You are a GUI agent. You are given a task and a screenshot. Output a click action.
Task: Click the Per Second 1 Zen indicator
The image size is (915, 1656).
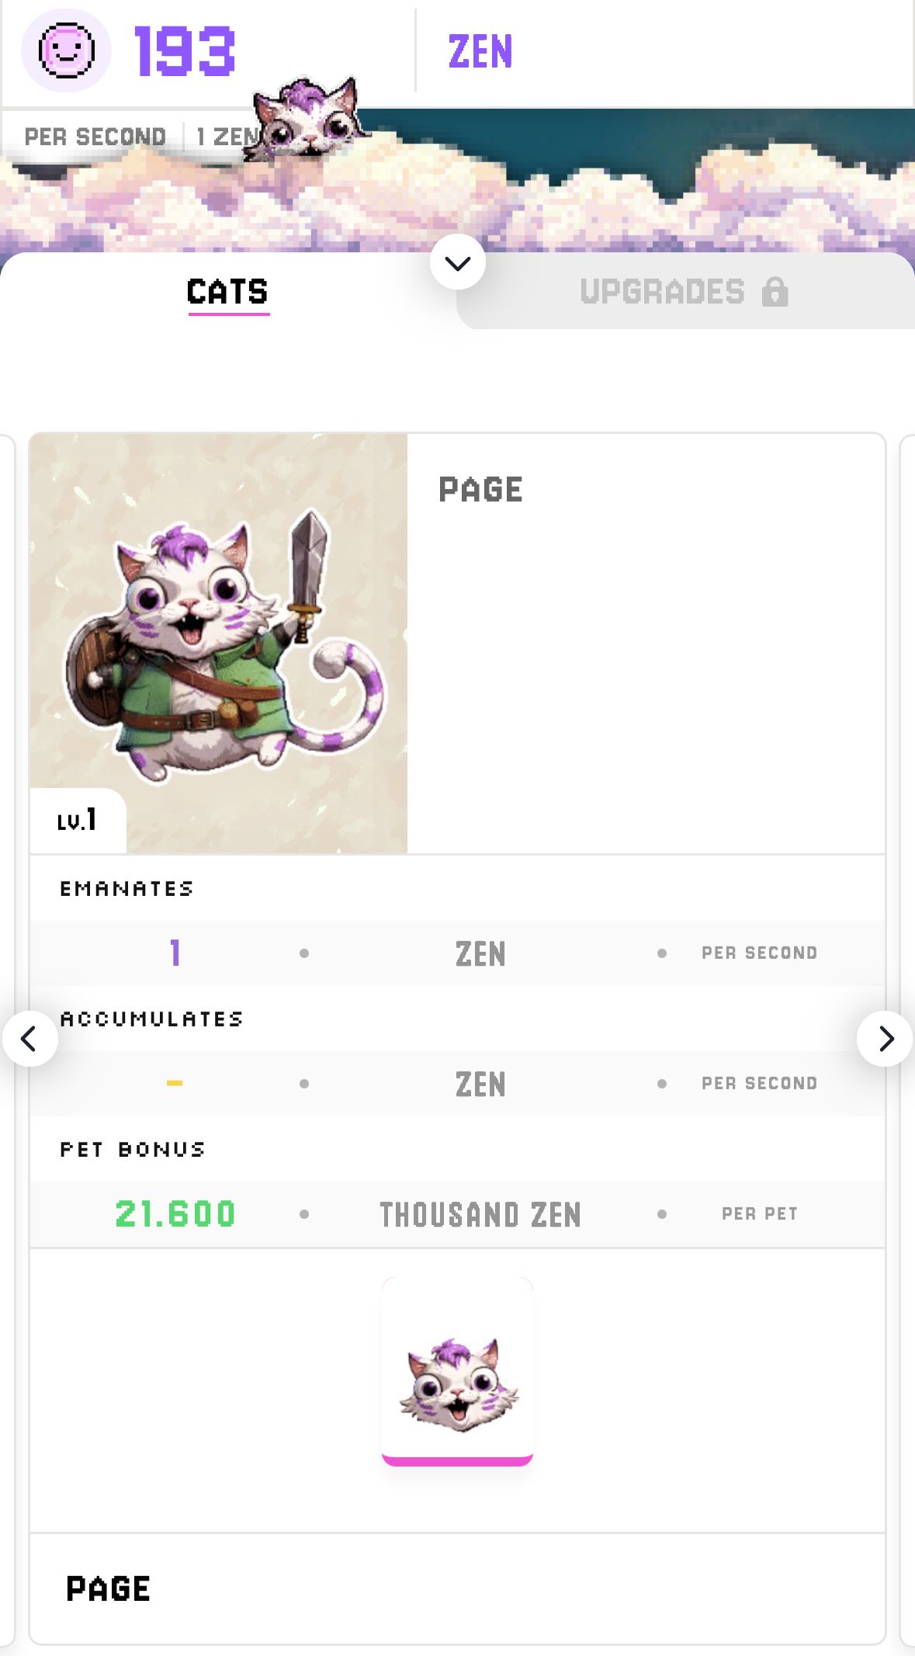pos(140,137)
